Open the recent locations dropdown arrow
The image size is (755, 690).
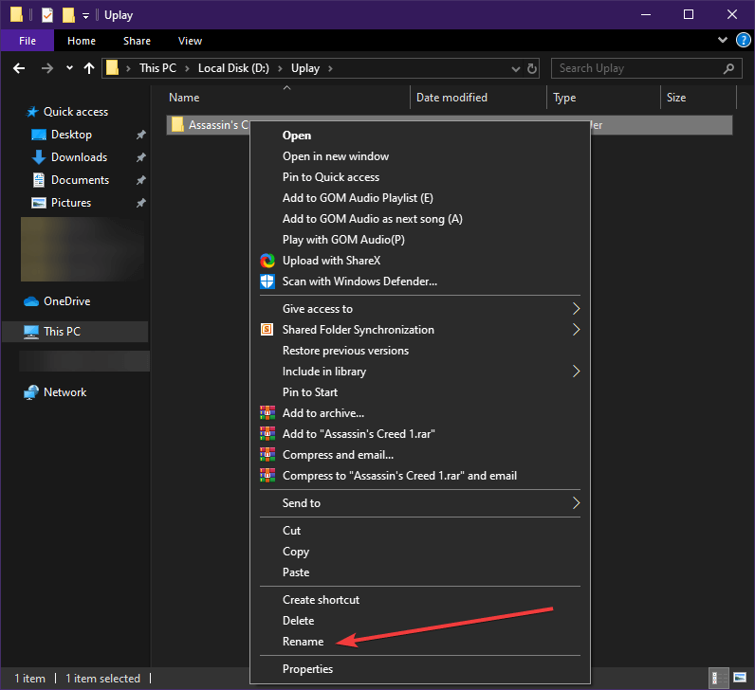69,68
